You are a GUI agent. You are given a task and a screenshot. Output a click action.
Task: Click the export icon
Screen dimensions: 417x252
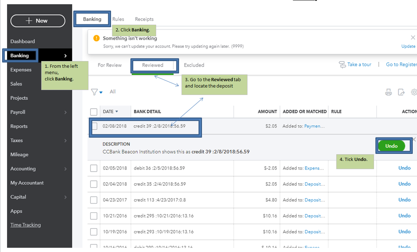(401, 92)
